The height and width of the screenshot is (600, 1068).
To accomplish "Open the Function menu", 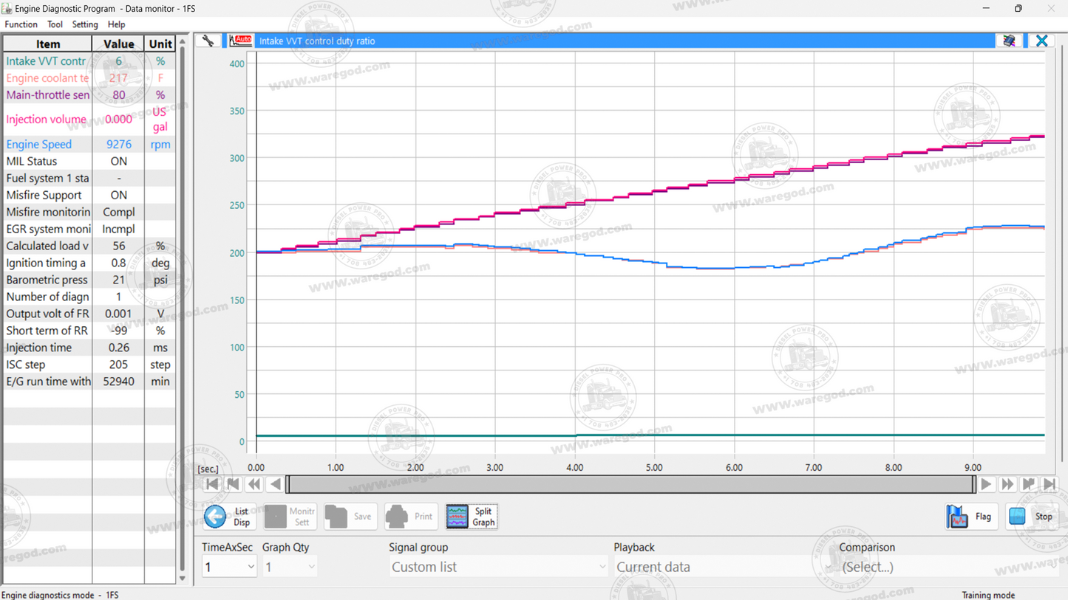I will click(21, 24).
